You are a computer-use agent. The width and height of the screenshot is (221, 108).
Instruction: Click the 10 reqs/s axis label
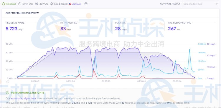(x=211, y=67)
